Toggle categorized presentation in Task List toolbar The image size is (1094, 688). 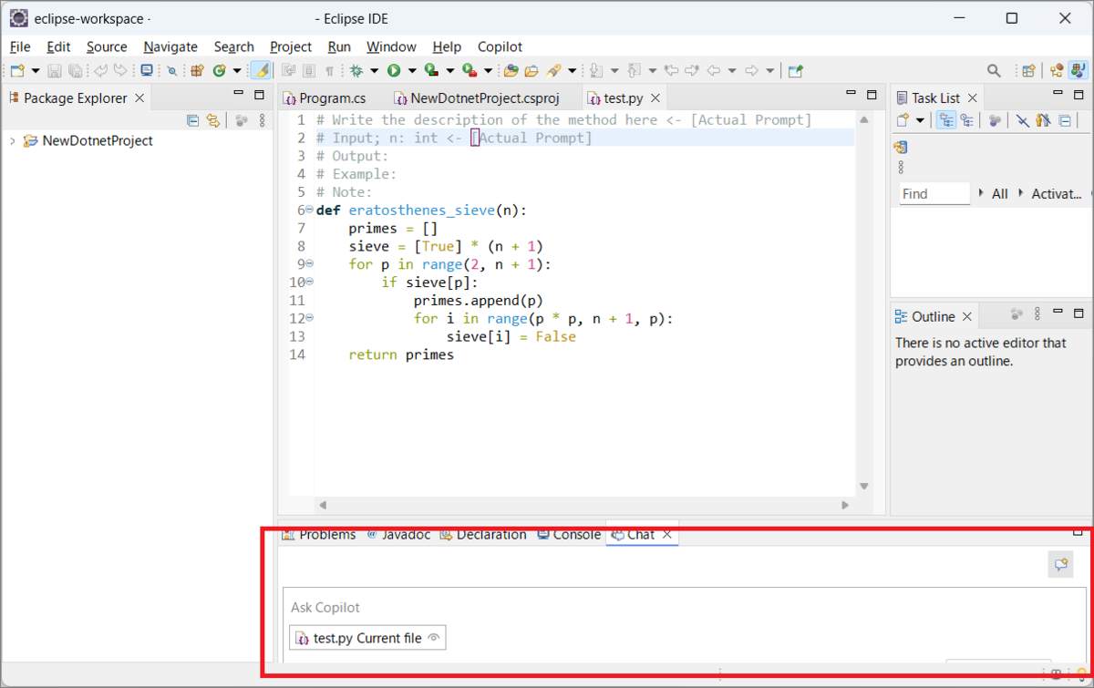click(x=946, y=120)
